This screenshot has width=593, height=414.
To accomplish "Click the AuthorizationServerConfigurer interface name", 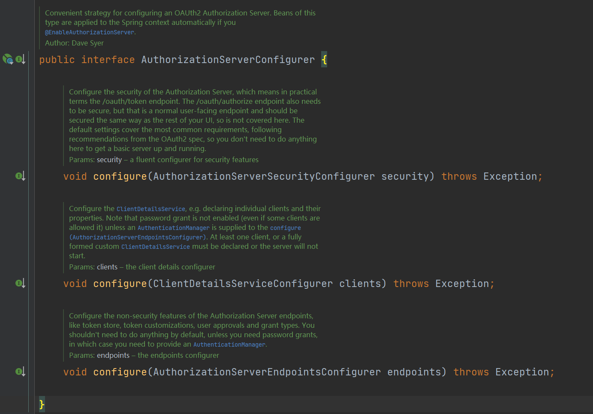I will [228, 60].
